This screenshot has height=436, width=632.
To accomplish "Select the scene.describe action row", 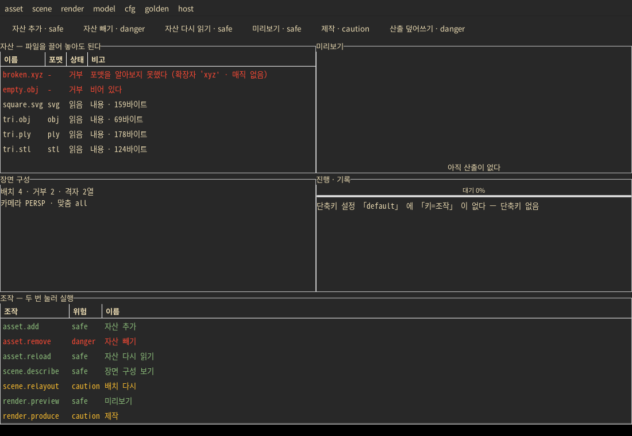I will 316,371.
